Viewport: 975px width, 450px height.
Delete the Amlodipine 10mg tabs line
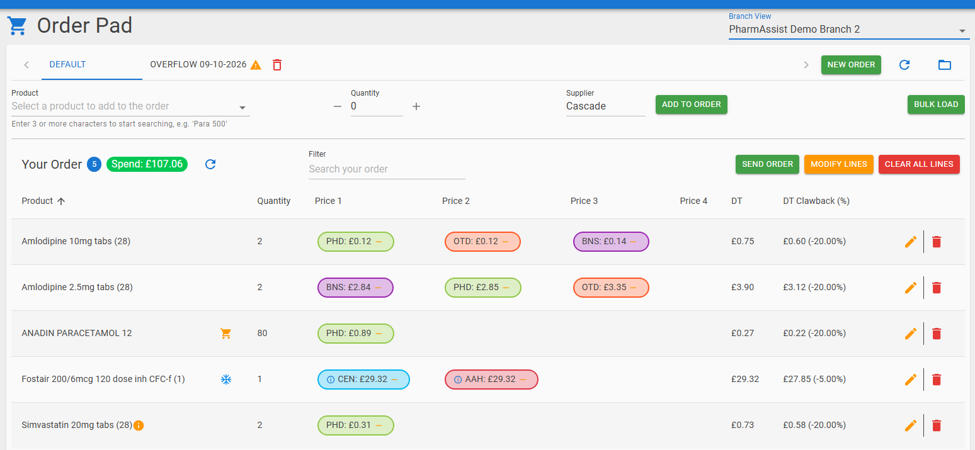[937, 242]
